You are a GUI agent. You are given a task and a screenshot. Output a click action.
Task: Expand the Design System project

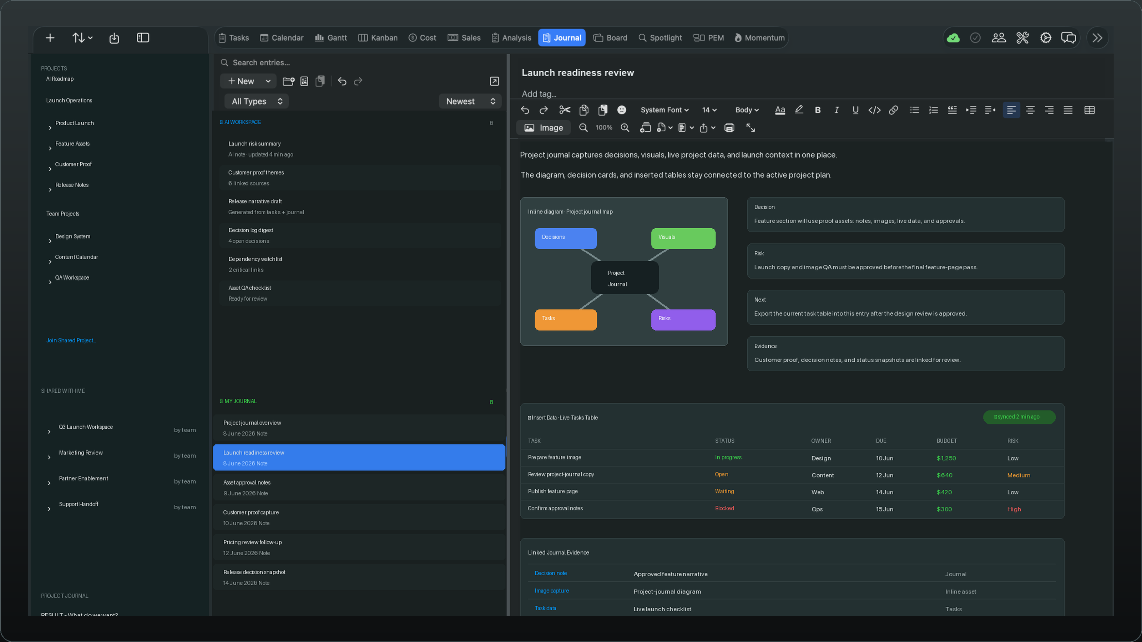(x=50, y=241)
